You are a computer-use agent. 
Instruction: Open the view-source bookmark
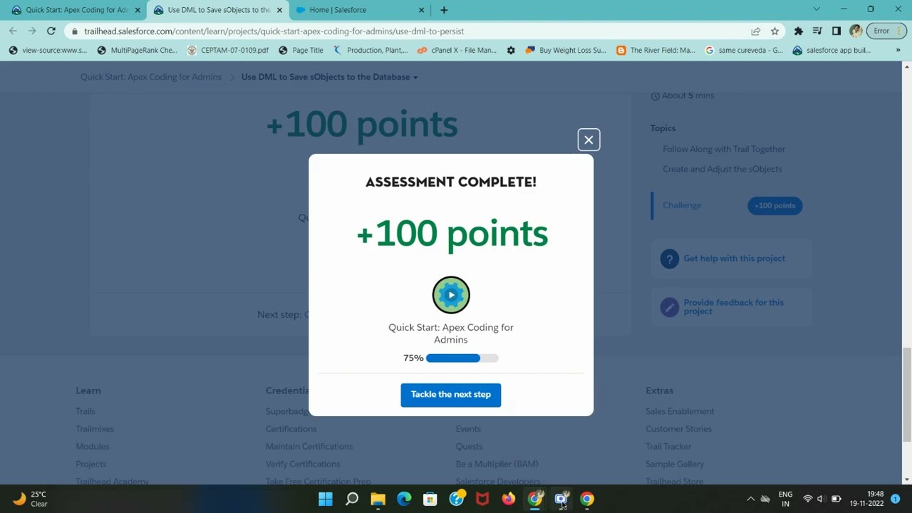pos(48,50)
